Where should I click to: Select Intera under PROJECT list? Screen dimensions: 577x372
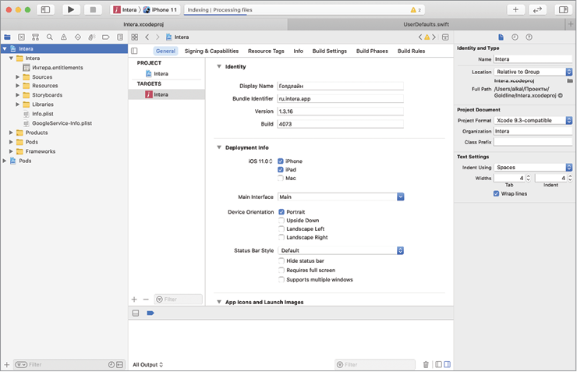click(x=160, y=73)
